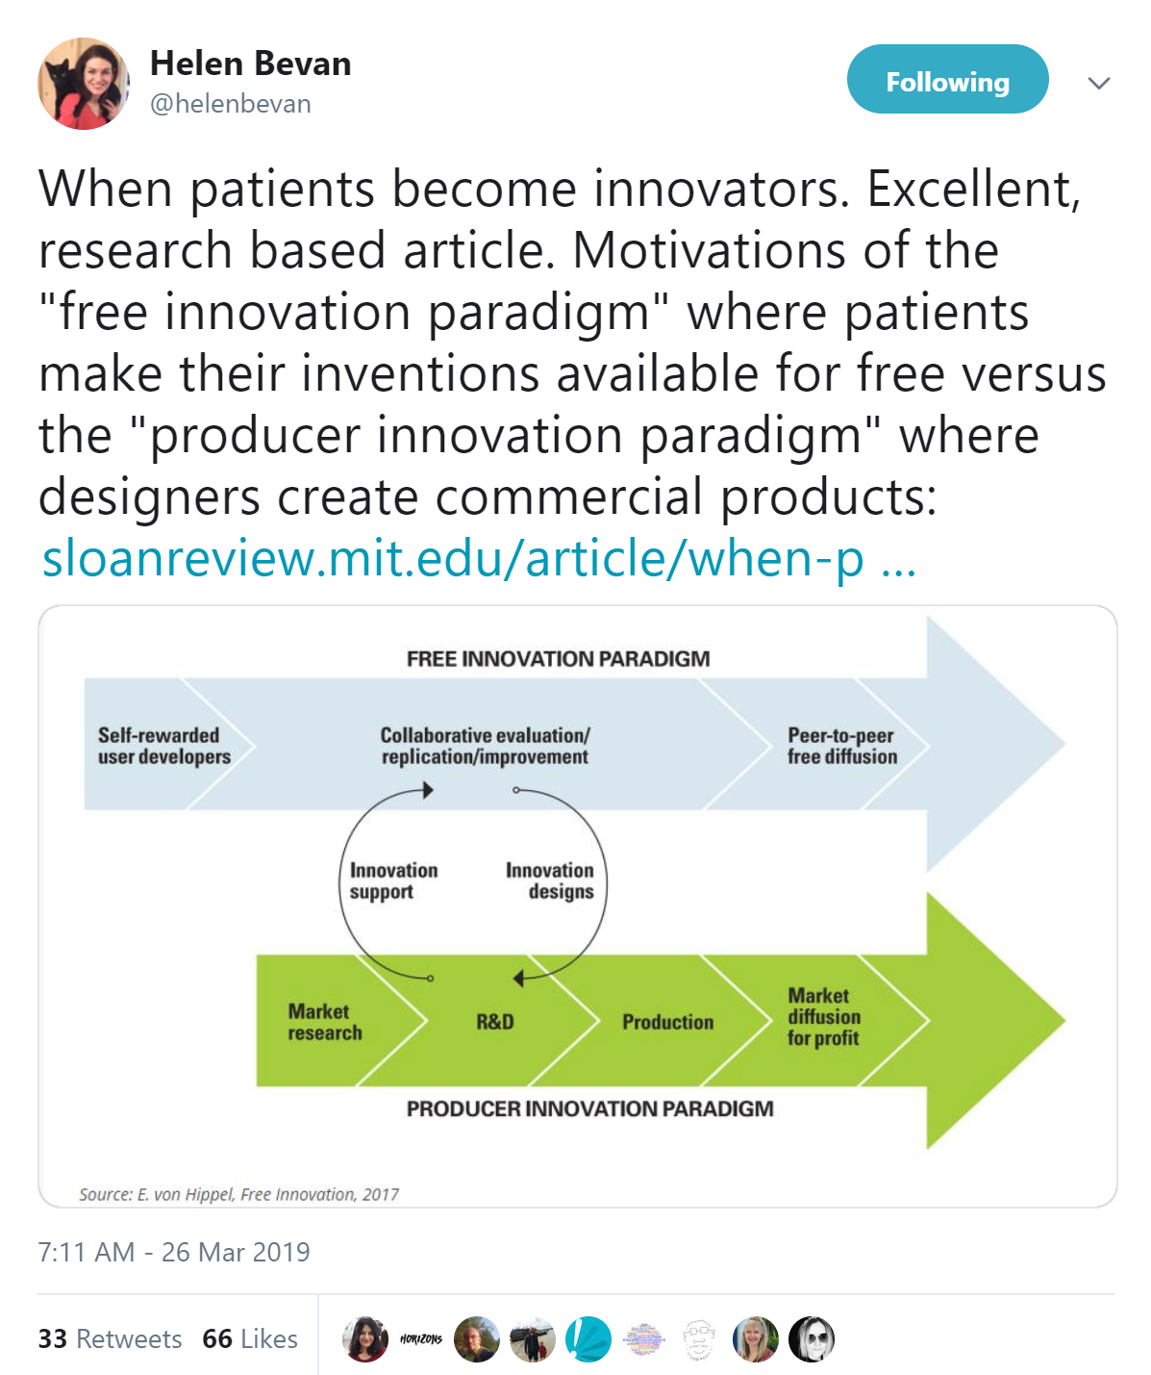Open the blonde woman avatar
The height and width of the screenshot is (1375, 1151).
coord(756,1339)
